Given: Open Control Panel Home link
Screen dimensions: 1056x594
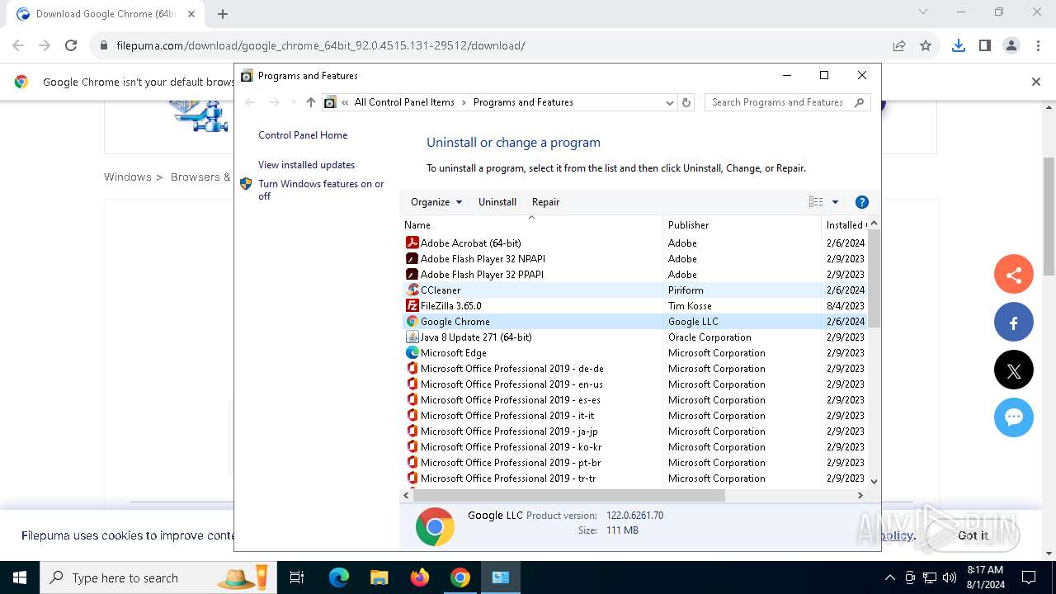Looking at the screenshot, I should (x=303, y=135).
